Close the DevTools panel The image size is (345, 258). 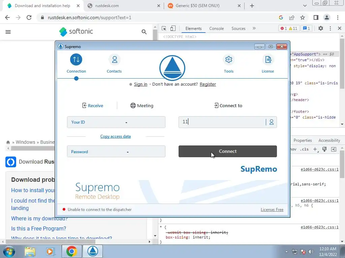(340, 28)
